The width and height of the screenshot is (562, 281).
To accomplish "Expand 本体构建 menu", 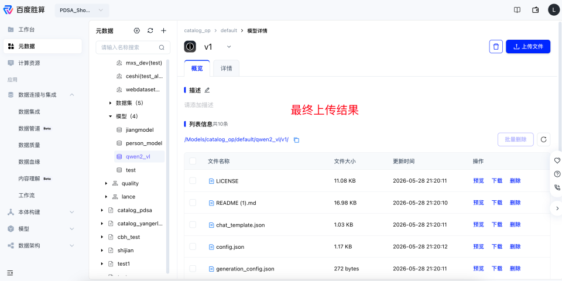I will point(71,212).
